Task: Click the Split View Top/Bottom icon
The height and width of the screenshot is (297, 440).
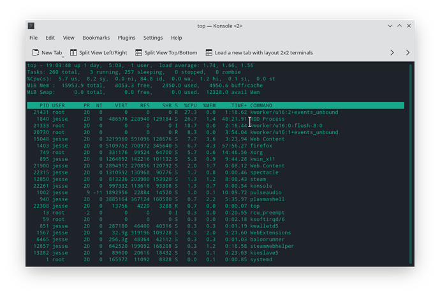Action: tap(138, 52)
